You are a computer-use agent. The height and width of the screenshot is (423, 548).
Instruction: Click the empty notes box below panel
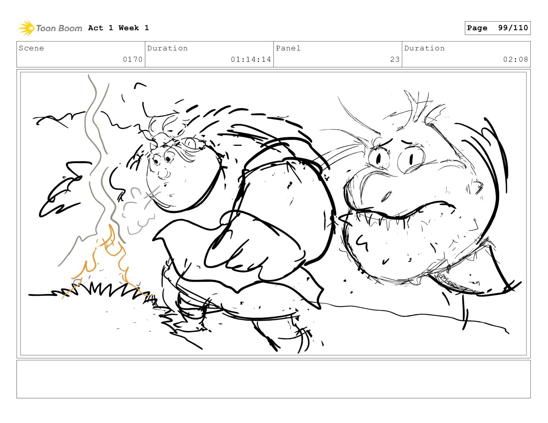(x=274, y=379)
